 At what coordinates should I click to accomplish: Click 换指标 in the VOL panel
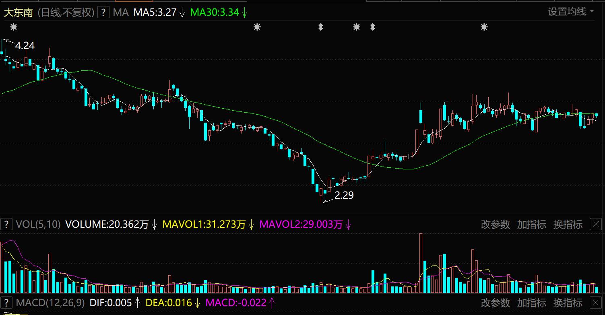coord(568,224)
